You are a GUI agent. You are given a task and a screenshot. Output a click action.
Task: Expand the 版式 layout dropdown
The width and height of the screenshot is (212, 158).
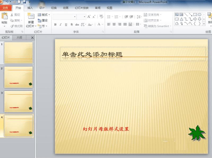pos(44,15)
